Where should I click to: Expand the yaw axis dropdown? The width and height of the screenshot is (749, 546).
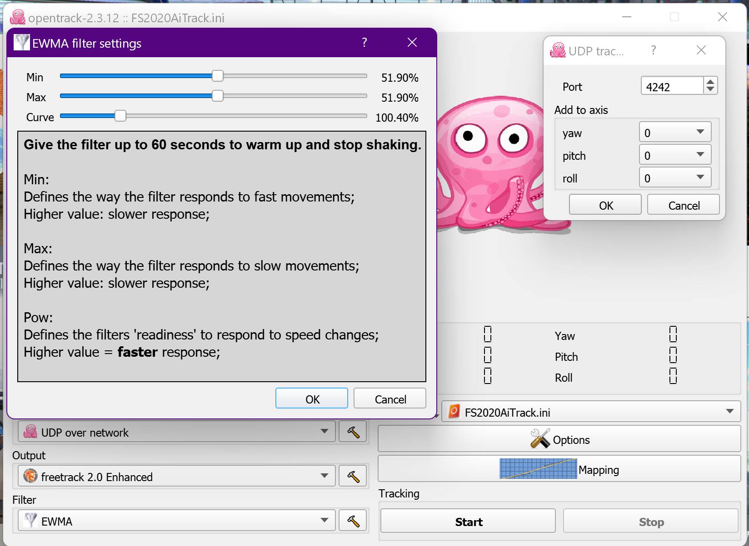tap(675, 132)
